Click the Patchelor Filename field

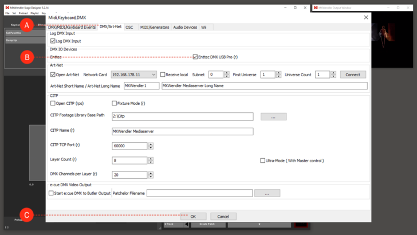(x=199, y=193)
